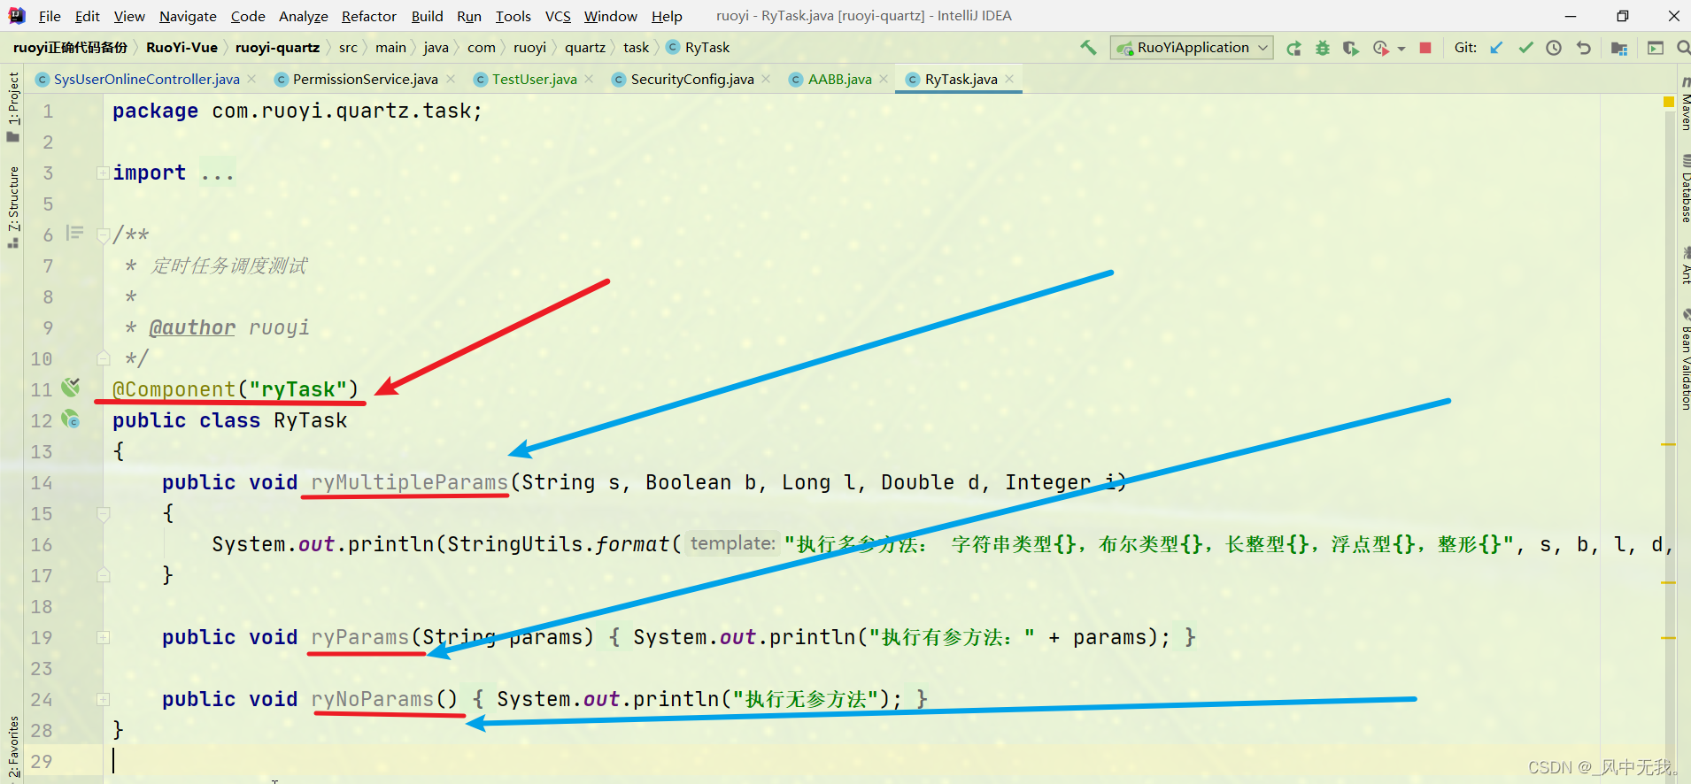Open the RuoYiApplication run configuration dropdown

(1192, 48)
